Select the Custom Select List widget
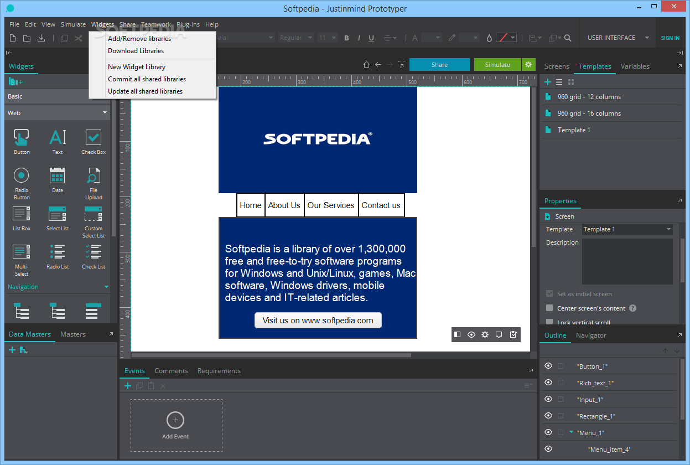690x465 pixels. (94, 222)
